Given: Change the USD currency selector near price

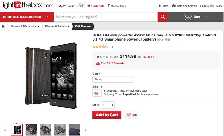Looking at the screenshot, I should 100,57.
